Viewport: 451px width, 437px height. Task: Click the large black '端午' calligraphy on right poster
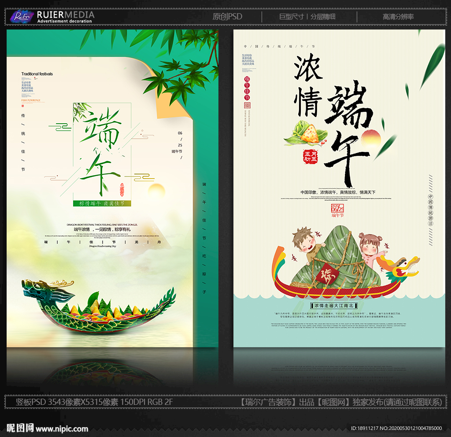pyautogui.click(x=349, y=134)
